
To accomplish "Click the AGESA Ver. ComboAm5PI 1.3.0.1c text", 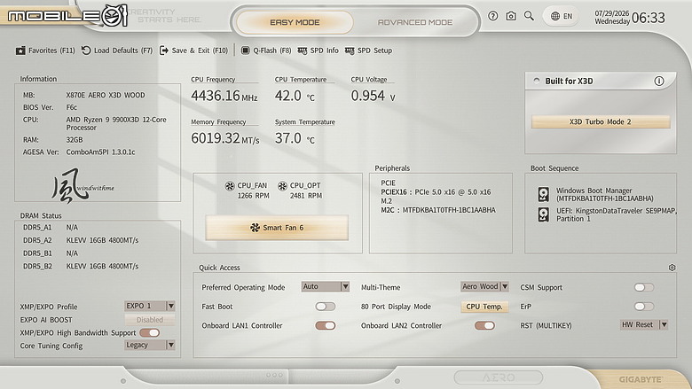I will pos(79,152).
